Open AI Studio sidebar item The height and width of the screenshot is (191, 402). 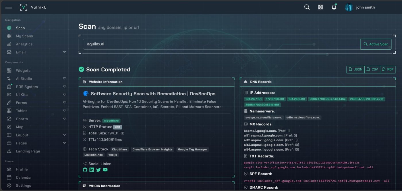pyautogui.click(x=24, y=78)
